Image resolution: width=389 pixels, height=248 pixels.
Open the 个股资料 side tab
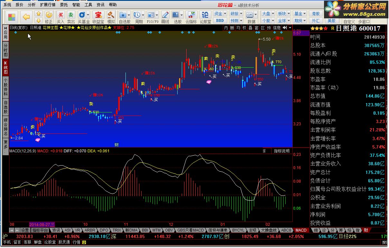coord(5,87)
